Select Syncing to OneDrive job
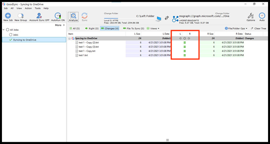 tap(34, 40)
